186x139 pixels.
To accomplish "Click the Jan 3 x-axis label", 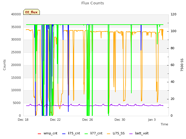I will tap(152, 120).
